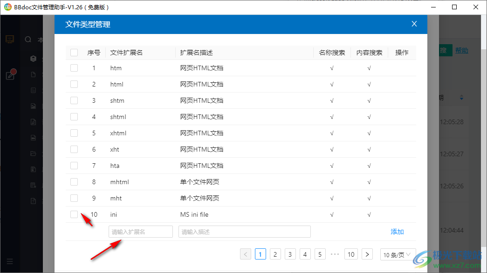Click the BBdoc app logo in title bar

8,7
